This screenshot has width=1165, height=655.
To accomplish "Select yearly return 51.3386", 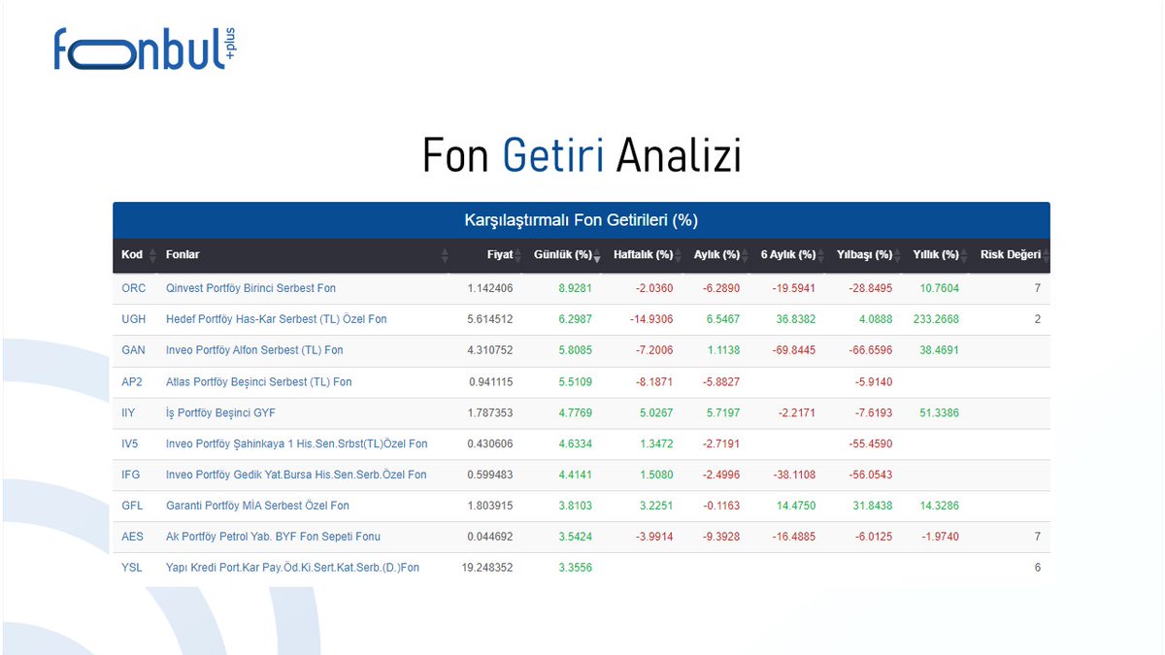I will (x=939, y=412).
